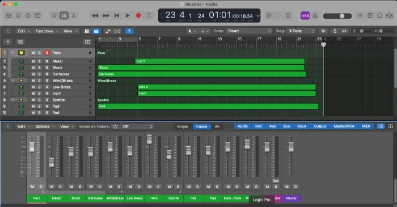Open the Library panel icon
The image size is (397, 207).
click(9, 15)
